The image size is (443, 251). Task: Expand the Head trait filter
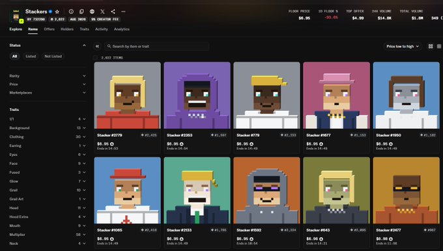click(48, 208)
